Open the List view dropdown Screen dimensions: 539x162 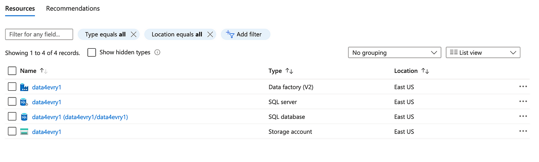click(483, 52)
